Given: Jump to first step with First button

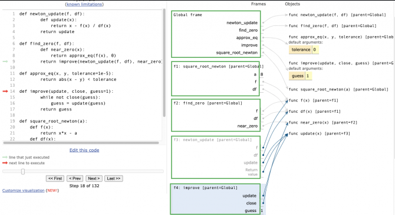Looking at the screenshot, I should point(55,178).
